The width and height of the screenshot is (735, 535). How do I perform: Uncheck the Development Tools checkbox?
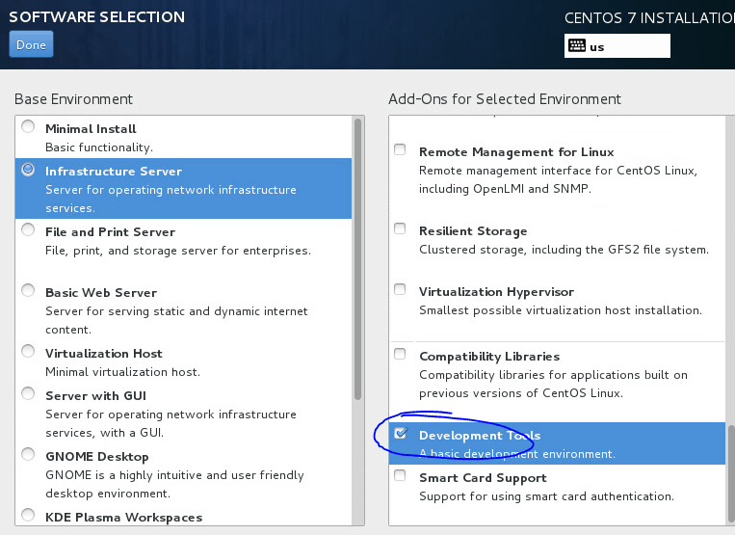[401, 433]
